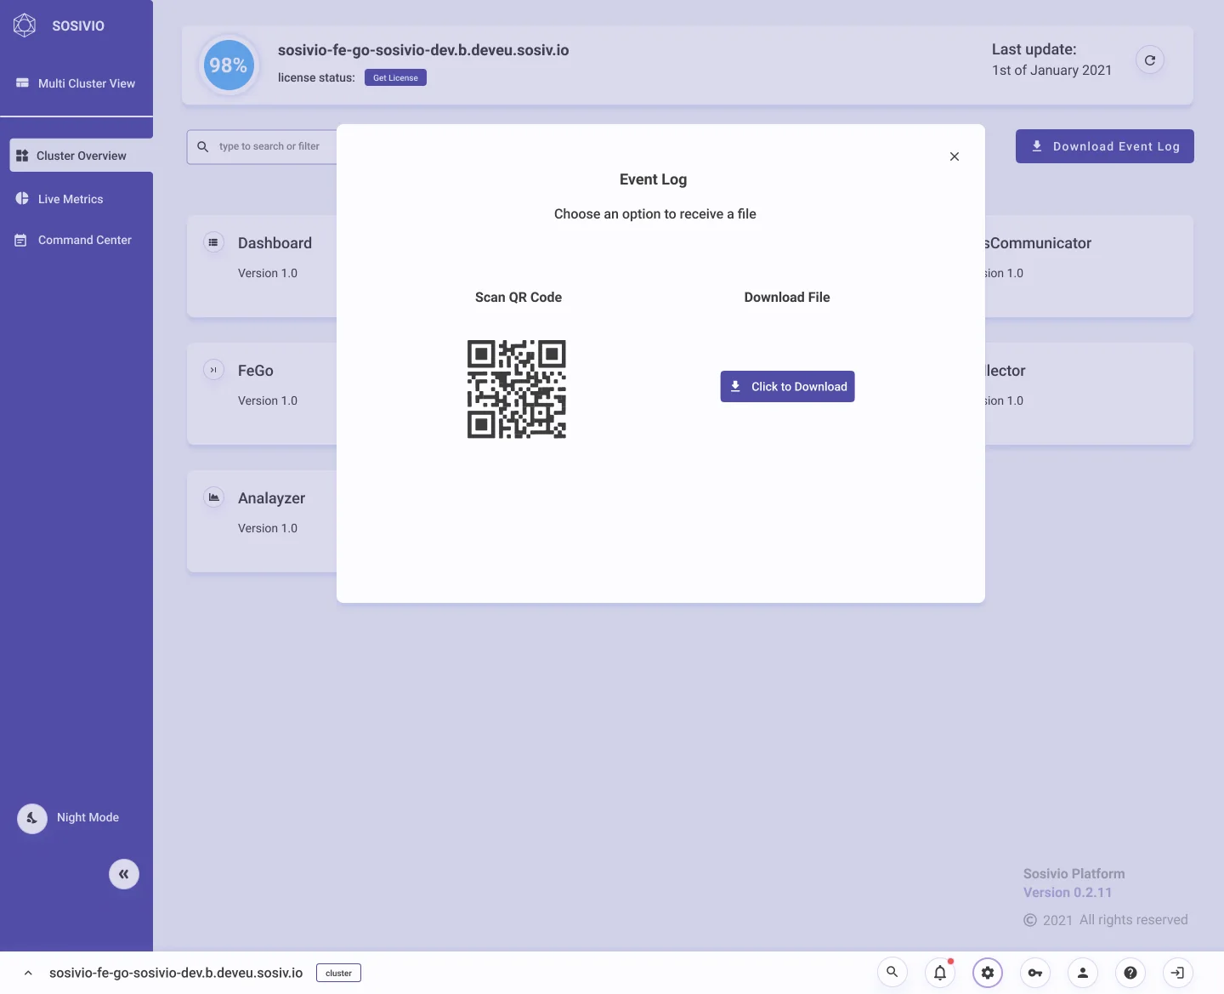This screenshot has width=1224, height=994.
Task: Click the Dashboard card title
Action: coord(275,243)
